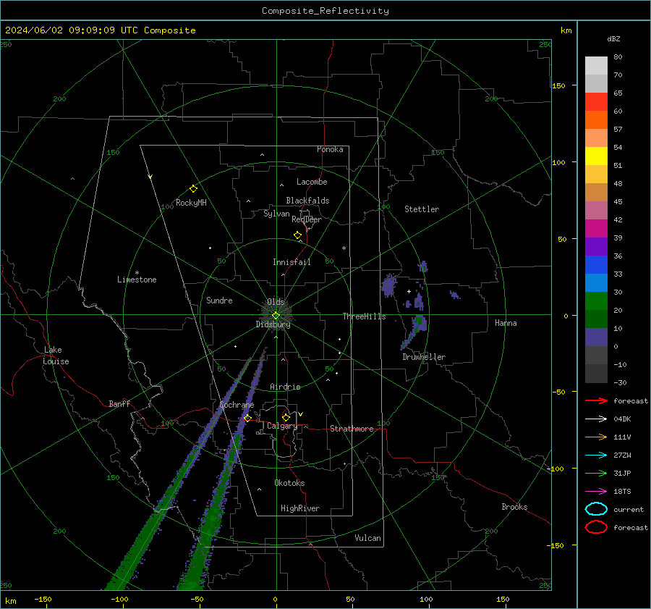651x609 pixels.
Task: Click the yellow diamond marker above Calgary
Action: 286,417
